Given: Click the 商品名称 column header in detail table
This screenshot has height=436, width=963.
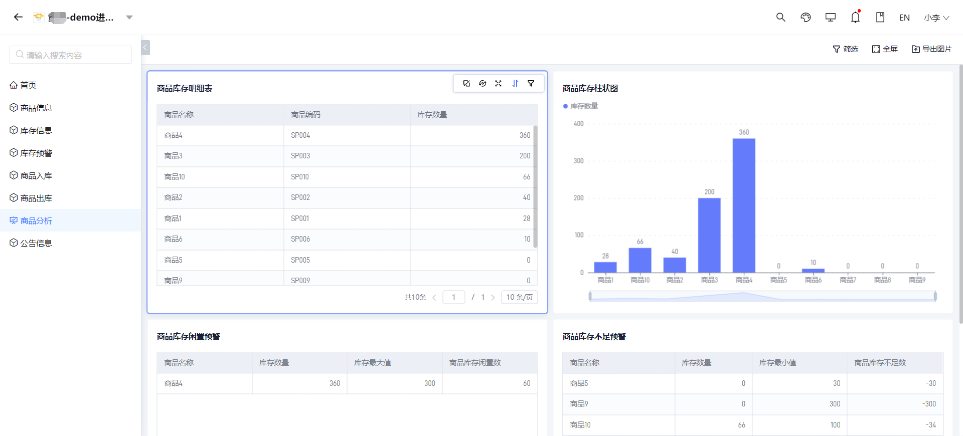Looking at the screenshot, I should [x=220, y=115].
